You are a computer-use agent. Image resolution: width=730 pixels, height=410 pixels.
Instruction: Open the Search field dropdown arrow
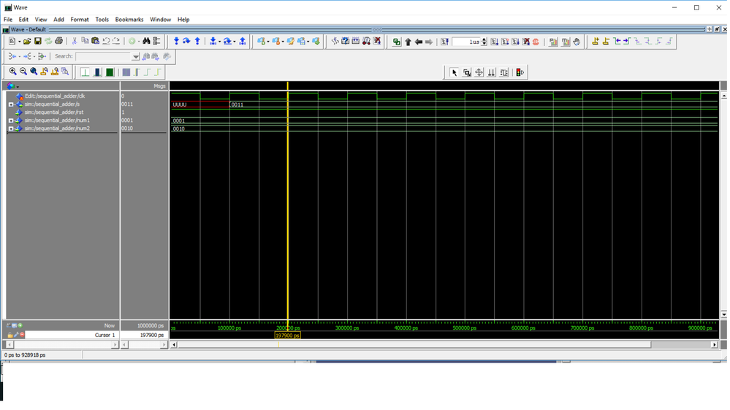coord(135,56)
